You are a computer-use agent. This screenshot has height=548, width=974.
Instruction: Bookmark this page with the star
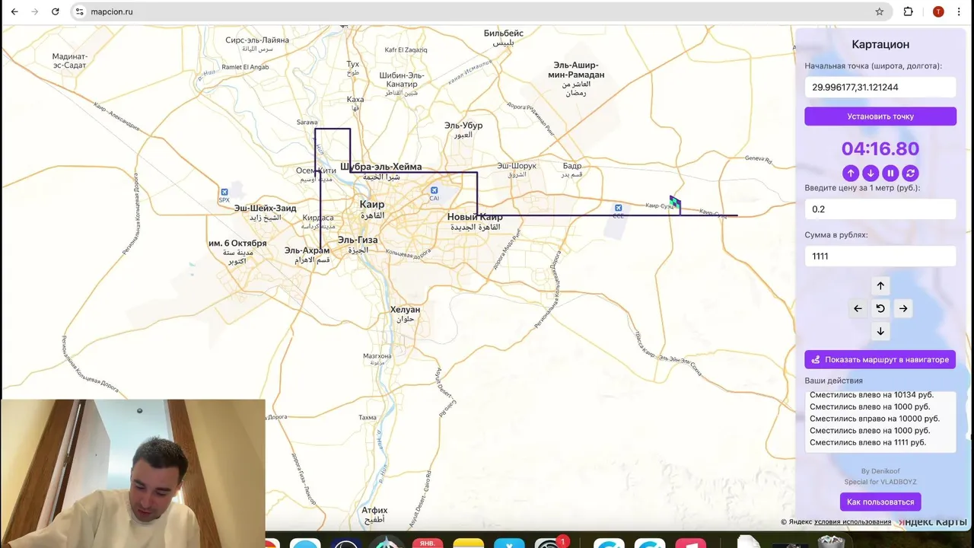coord(880,11)
